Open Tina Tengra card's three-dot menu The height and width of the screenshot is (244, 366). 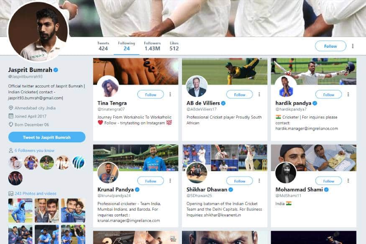170,95
